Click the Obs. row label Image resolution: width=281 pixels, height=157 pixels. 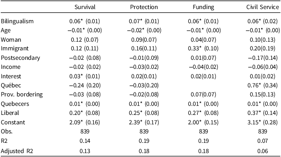7,131
